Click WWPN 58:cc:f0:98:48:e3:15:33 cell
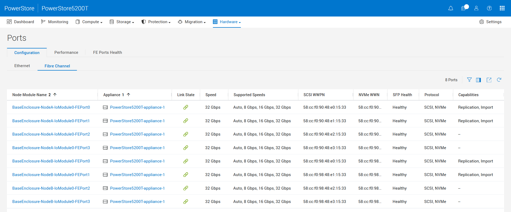 click(x=325, y=202)
